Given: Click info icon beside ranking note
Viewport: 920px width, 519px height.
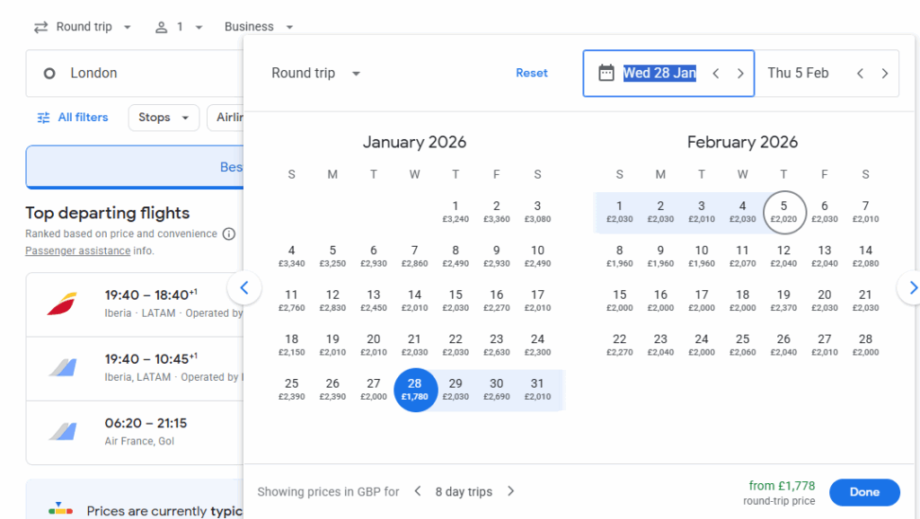Looking at the screenshot, I should [x=229, y=234].
